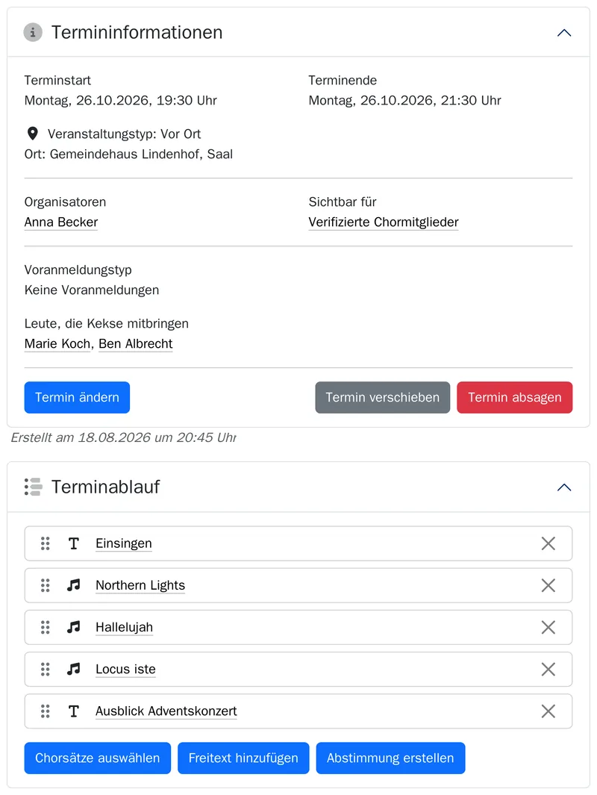The height and width of the screenshot is (795, 597).
Task: Click the text T icon beside Ausblick Adventskonzert
Action: pyautogui.click(x=73, y=711)
